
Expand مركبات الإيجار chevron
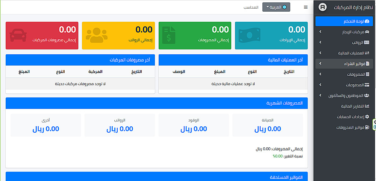tap(320, 31)
